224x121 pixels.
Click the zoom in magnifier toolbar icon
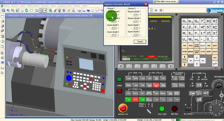point(8,10)
